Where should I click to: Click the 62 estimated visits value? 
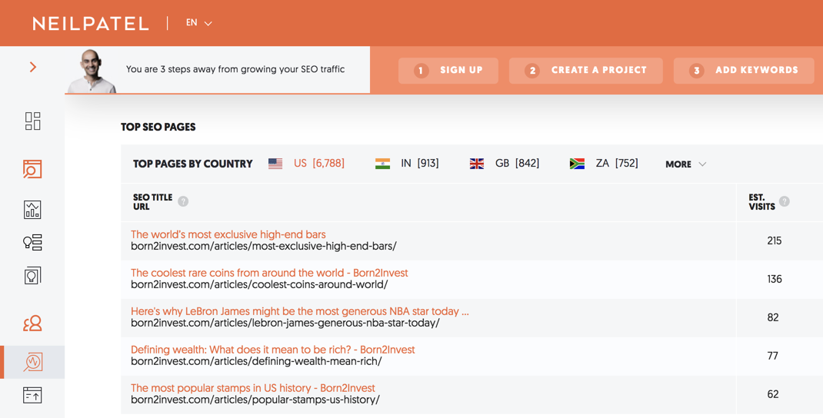(772, 394)
